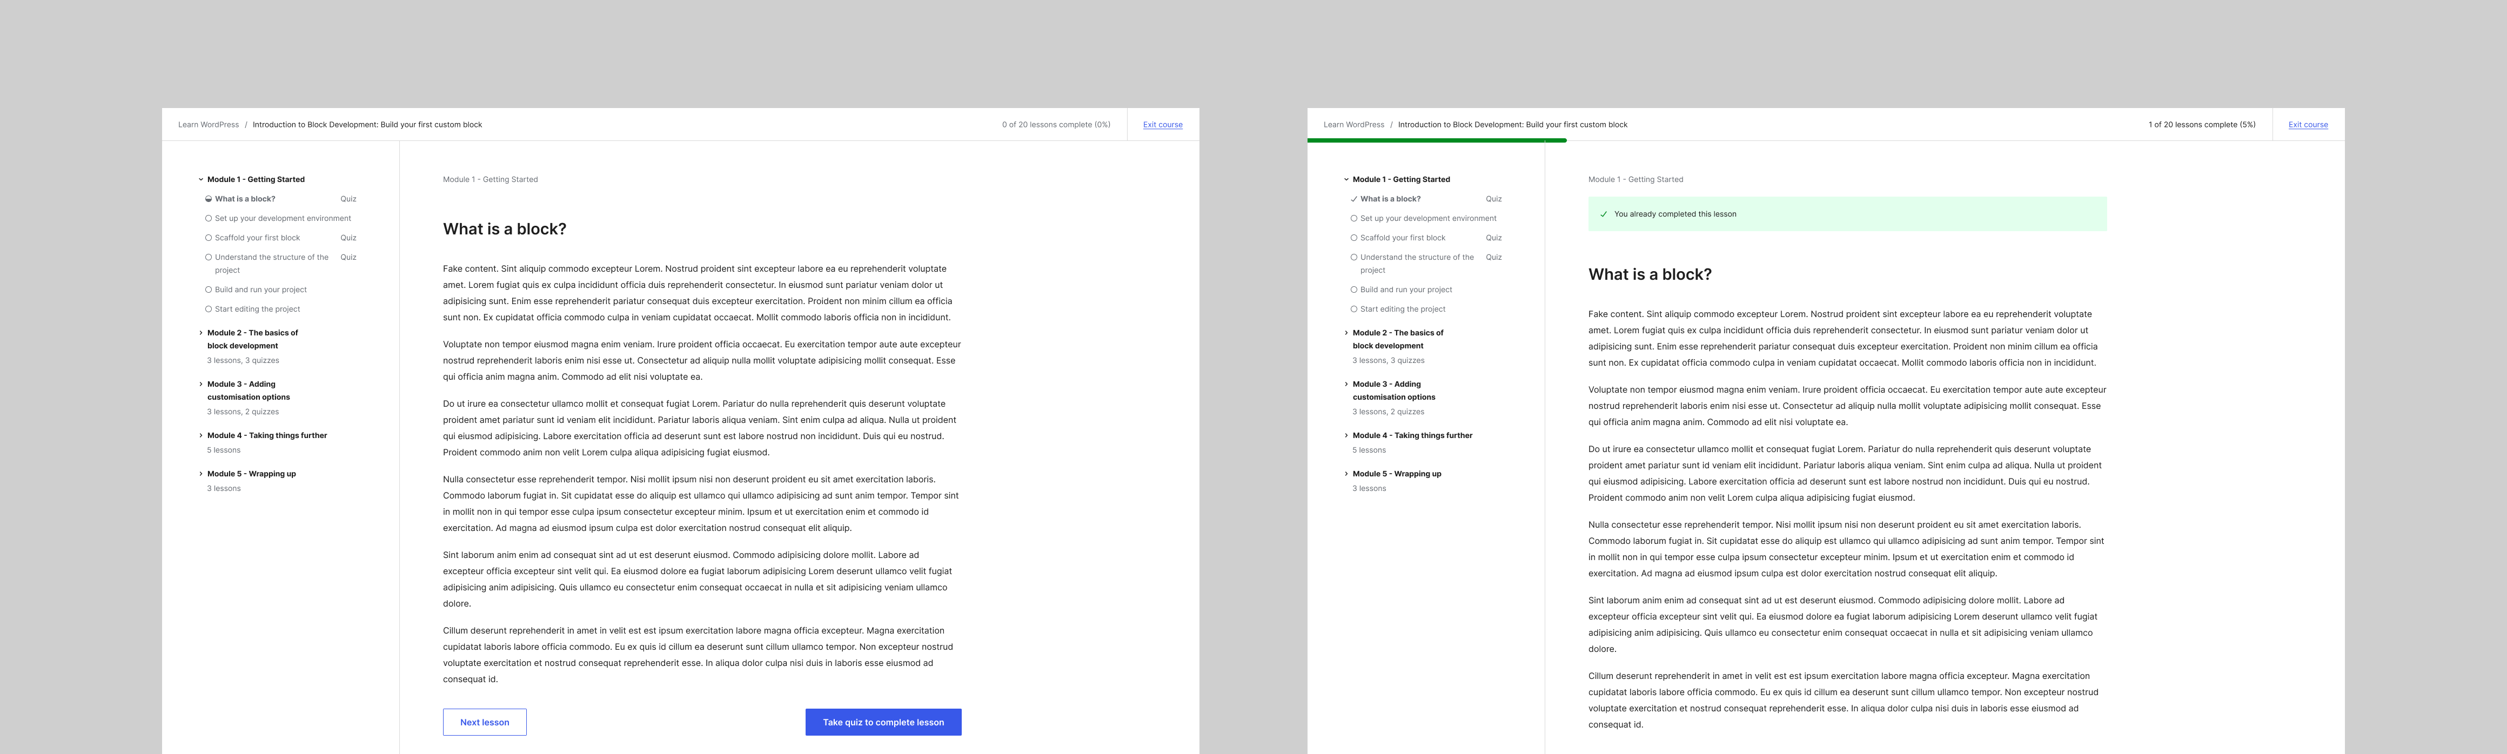Collapse Module 1 chevron in left mockup

click(200, 180)
